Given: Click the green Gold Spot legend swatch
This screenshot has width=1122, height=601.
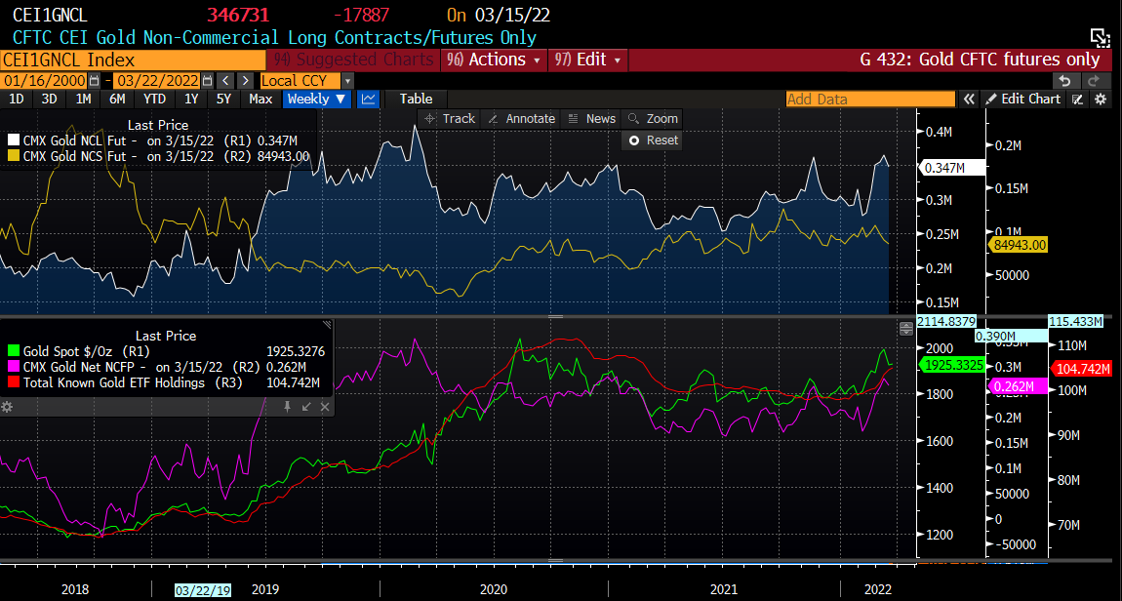Looking at the screenshot, I should click(x=14, y=351).
